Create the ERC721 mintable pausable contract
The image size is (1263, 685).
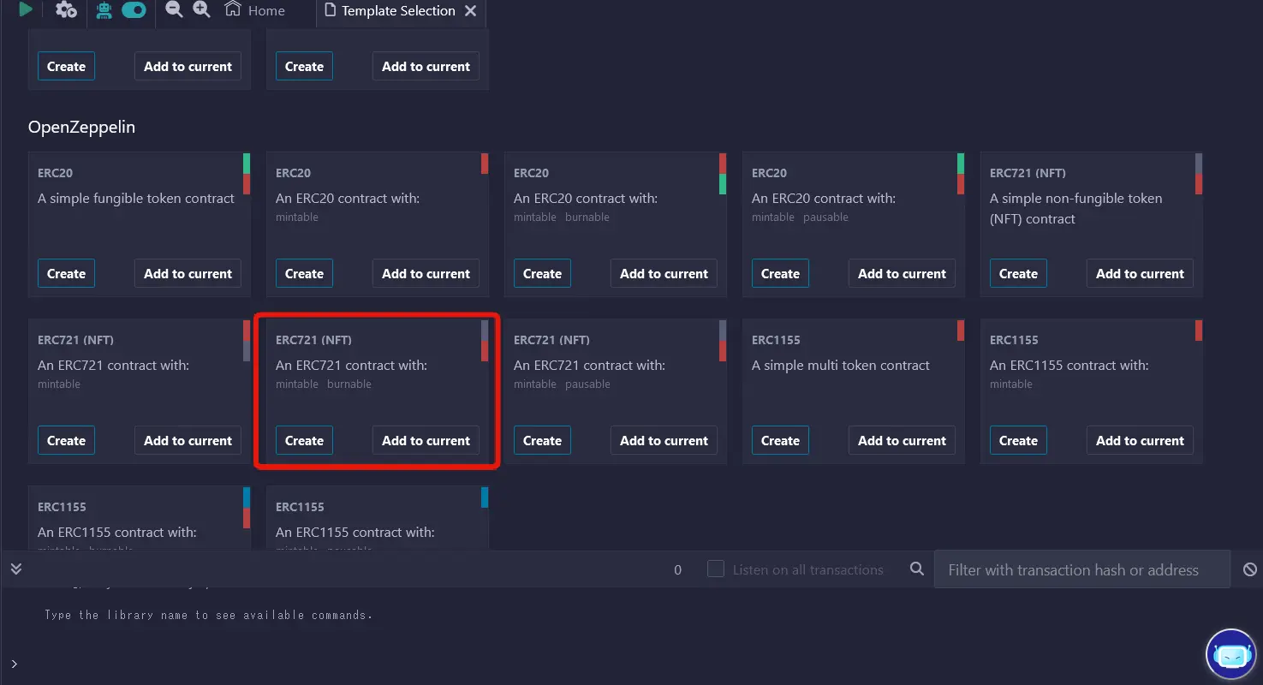(542, 441)
